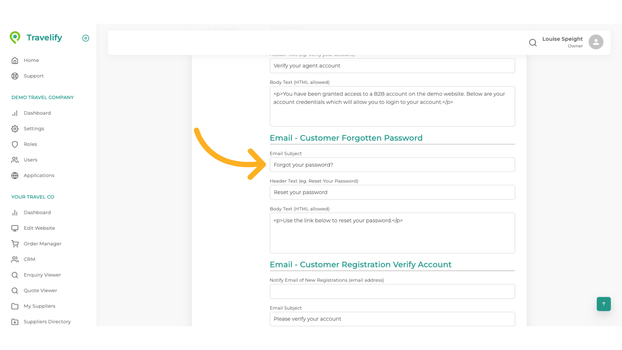Open Home from the sidebar
Image resolution: width=622 pixels, height=350 pixels.
(31, 60)
